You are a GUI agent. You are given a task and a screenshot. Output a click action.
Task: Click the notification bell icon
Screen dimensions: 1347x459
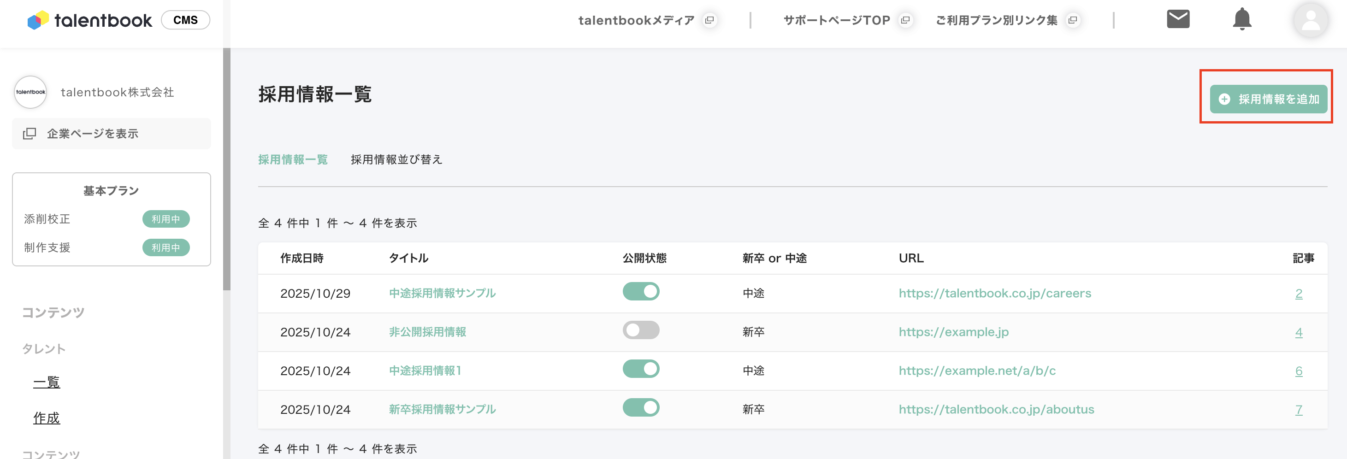1241,19
